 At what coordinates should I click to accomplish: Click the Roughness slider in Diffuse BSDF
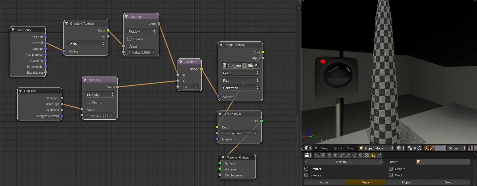tap(239, 133)
